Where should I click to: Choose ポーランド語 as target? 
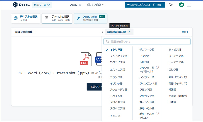point(147,102)
